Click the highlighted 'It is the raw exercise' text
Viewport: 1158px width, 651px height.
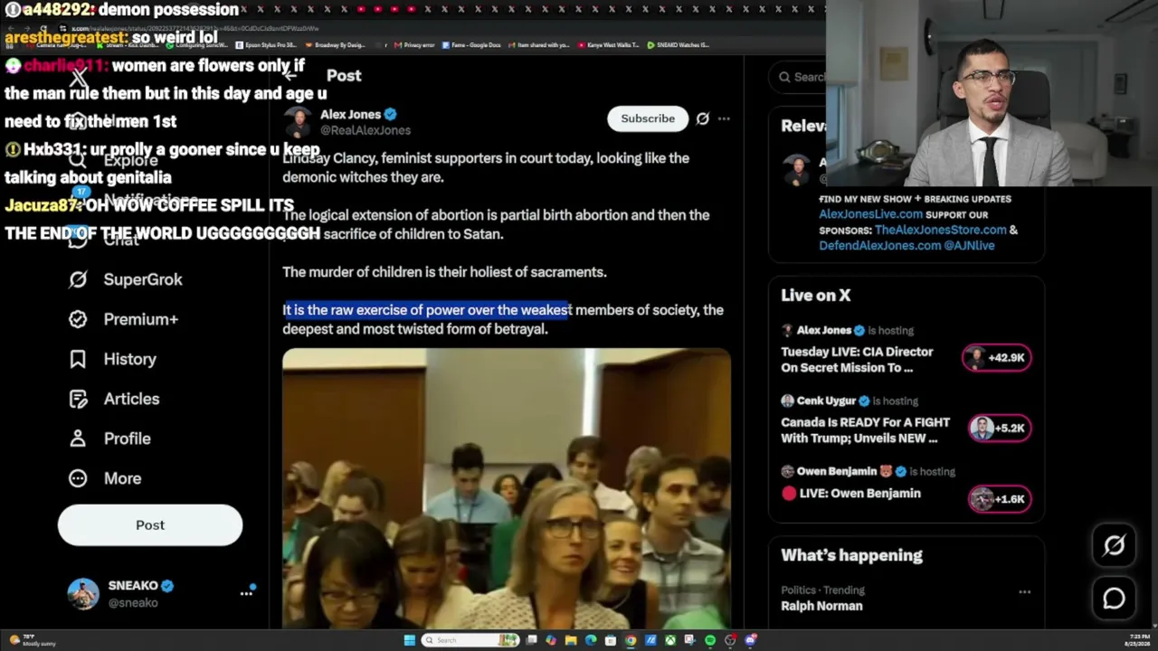(427, 310)
